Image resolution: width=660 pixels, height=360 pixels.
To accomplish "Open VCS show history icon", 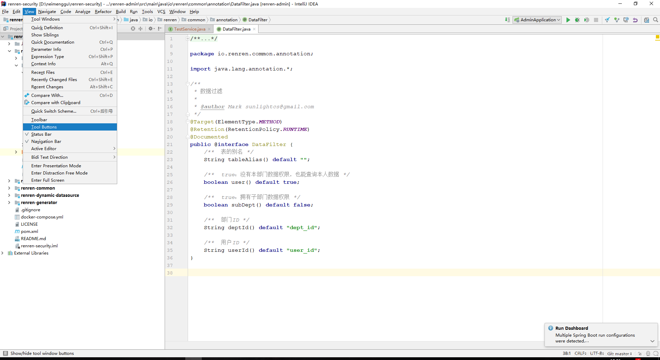I will [x=626, y=20].
